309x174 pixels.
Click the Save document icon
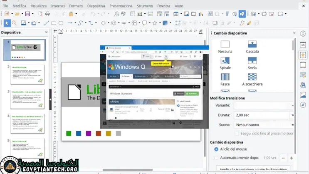[27, 14]
